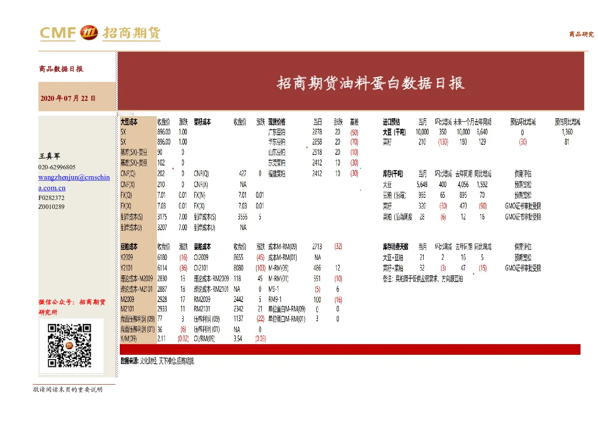598x422 pixels.
Task: Click the RM9-1 spread row label
Action: click(275, 299)
